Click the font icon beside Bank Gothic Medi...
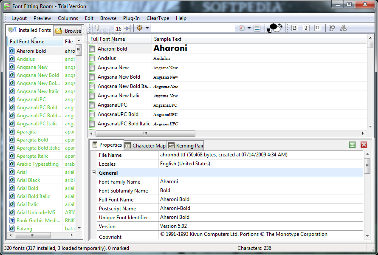 pos(12,220)
